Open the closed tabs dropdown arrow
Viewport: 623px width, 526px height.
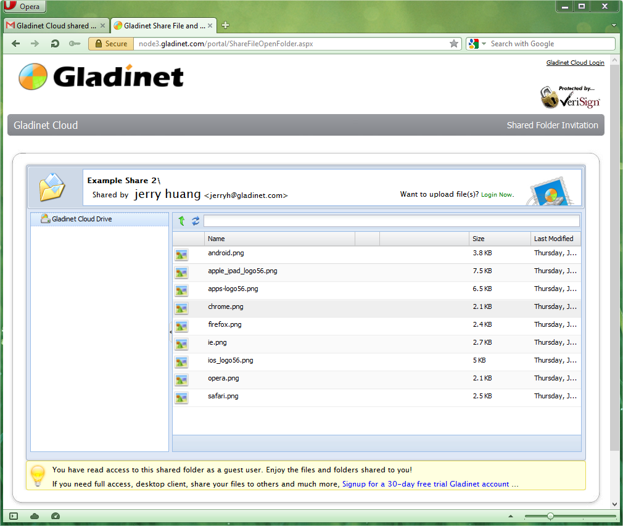tap(614, 25)
